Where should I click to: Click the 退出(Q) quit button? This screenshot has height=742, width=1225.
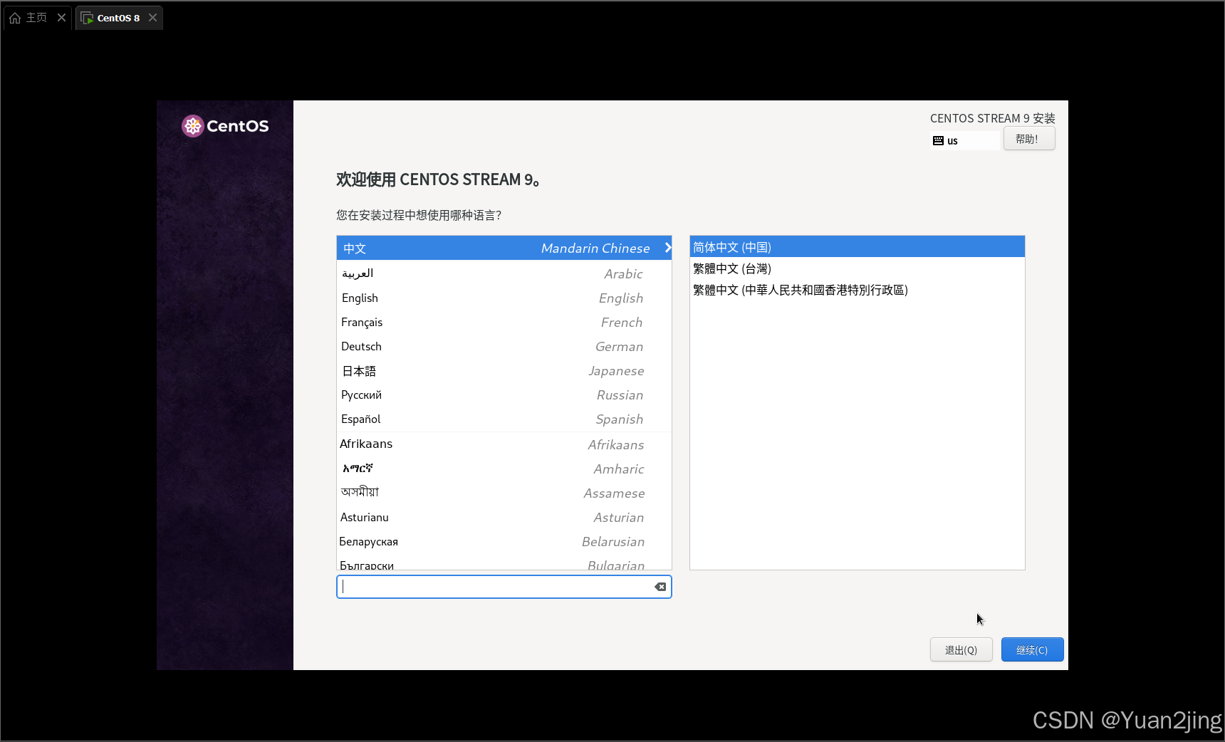tap(961, 649)
